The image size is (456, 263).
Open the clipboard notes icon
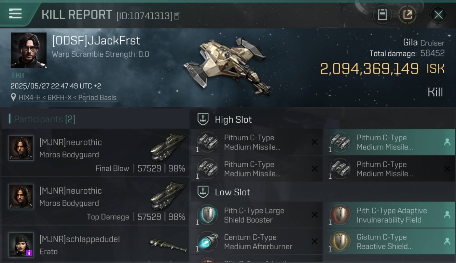pyautogui.click(x=382, y=15)
